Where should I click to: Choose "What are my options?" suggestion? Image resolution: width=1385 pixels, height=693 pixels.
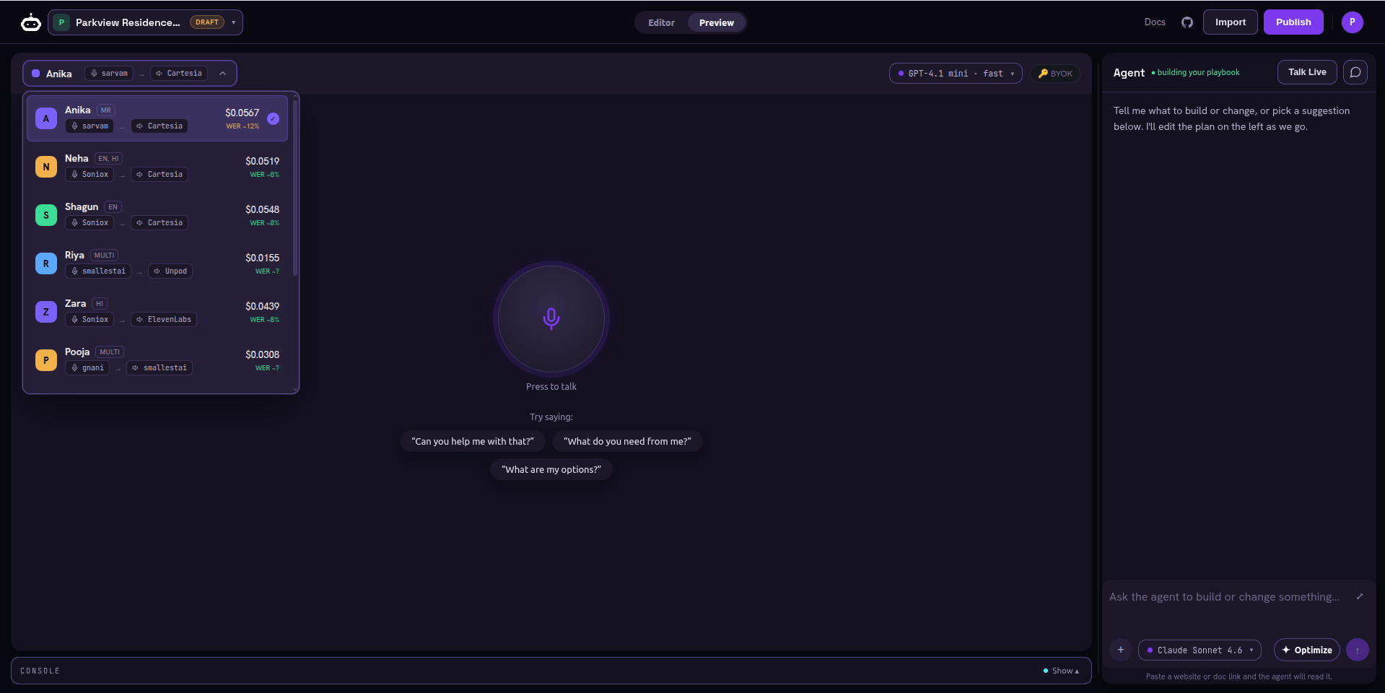551,469
